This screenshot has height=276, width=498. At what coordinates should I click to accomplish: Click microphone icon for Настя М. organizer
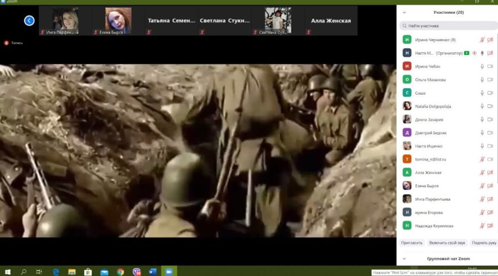[x=482, y=53]
